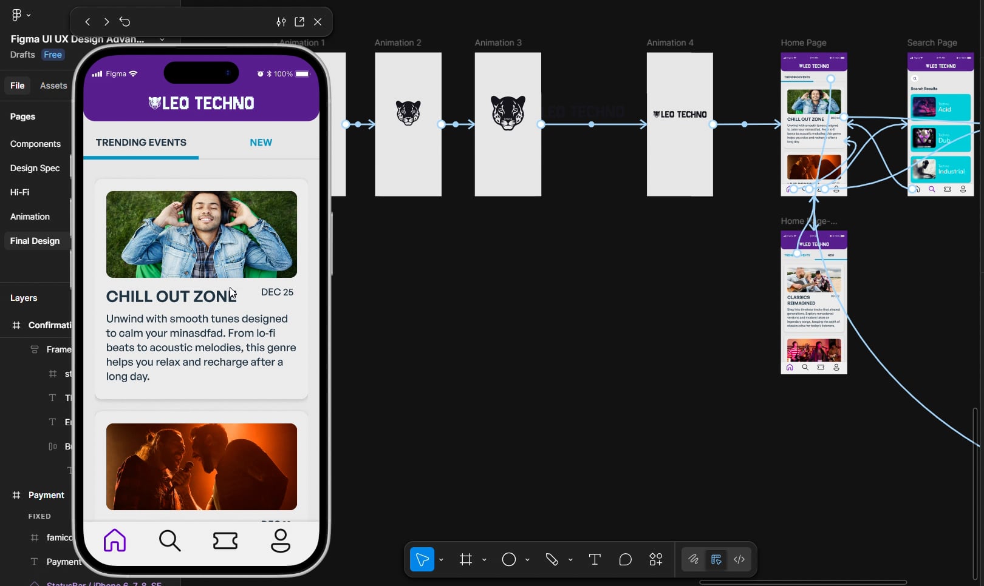Select the Move tool

(422, 559)
